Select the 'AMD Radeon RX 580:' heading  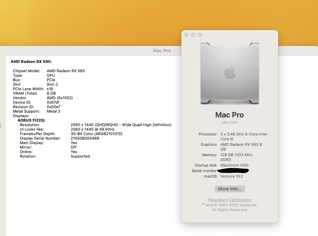click(31, 62)
